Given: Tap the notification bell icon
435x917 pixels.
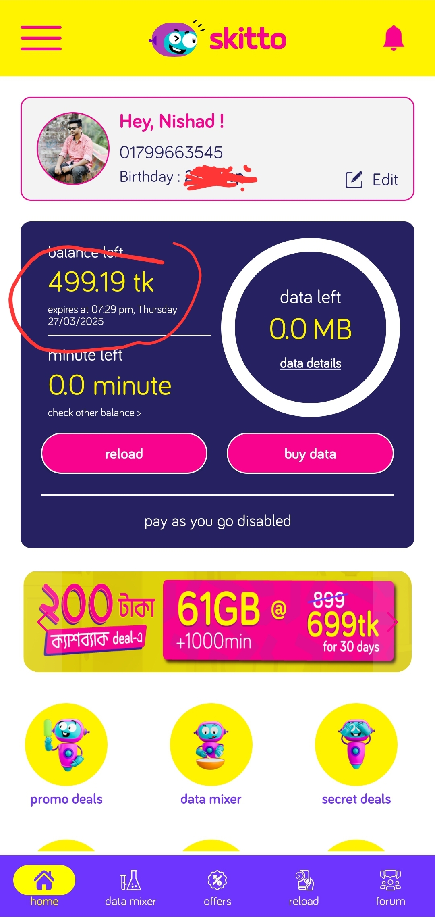Looking at the screenshot, I should point(394,38).
